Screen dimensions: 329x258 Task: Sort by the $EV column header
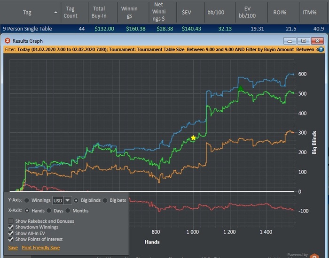[186, 12]
